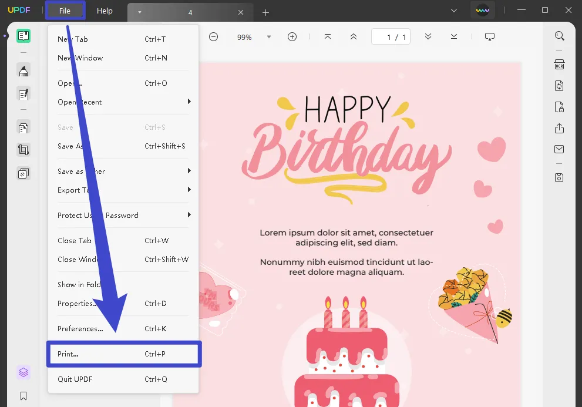
Task: Select Quit UPDF menu entry
Action: click(x=75, y=379)
